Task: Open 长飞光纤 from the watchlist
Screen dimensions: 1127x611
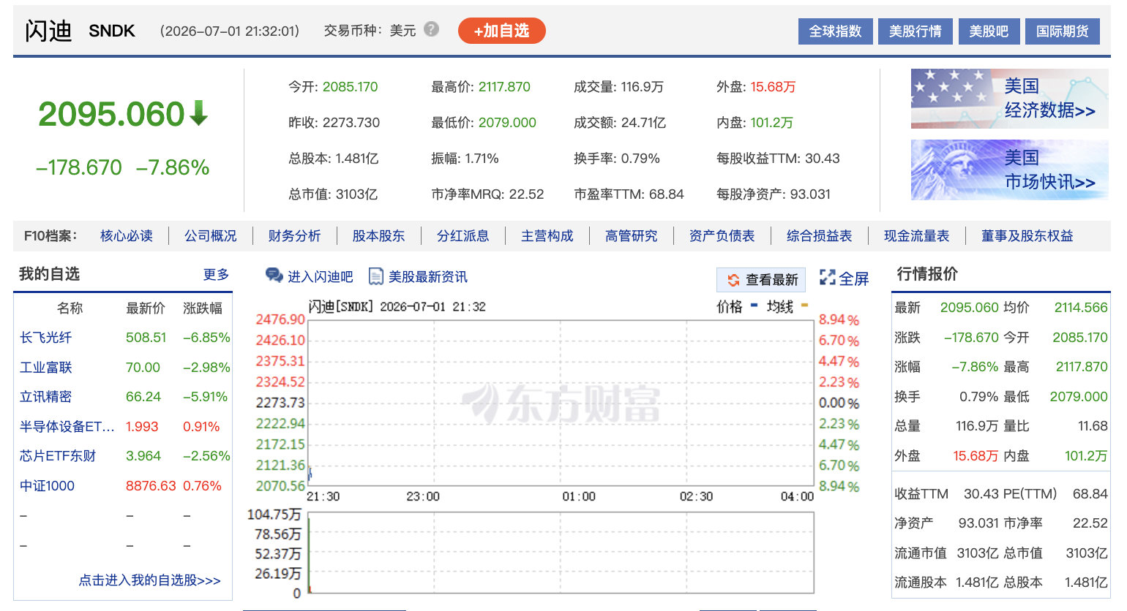Action: (45, 338)
